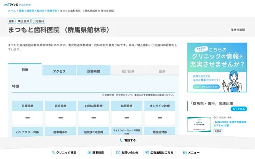The image size is (255, 159).
Task: Click the magnifier icon for クリニック検索
Action: coord(53,152)
